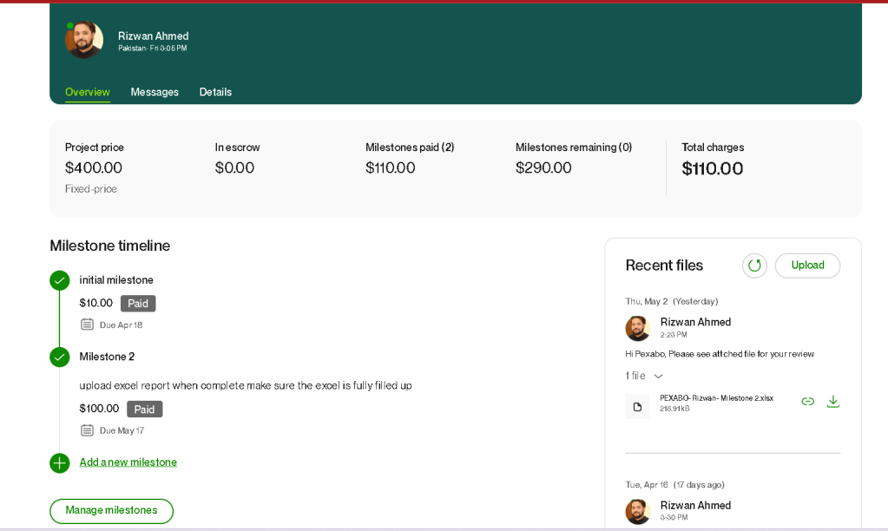
Task: Click the $290.00 remaining amount
Action: [543, 167]
